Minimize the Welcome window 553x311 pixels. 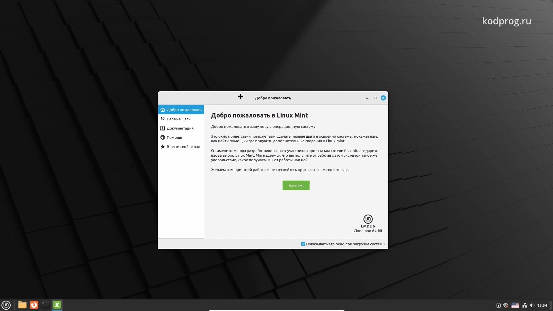click(x=367, y=98)
